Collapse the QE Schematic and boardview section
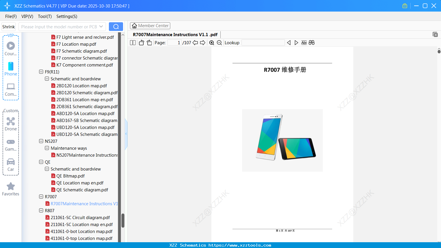 tap(47, 169)
